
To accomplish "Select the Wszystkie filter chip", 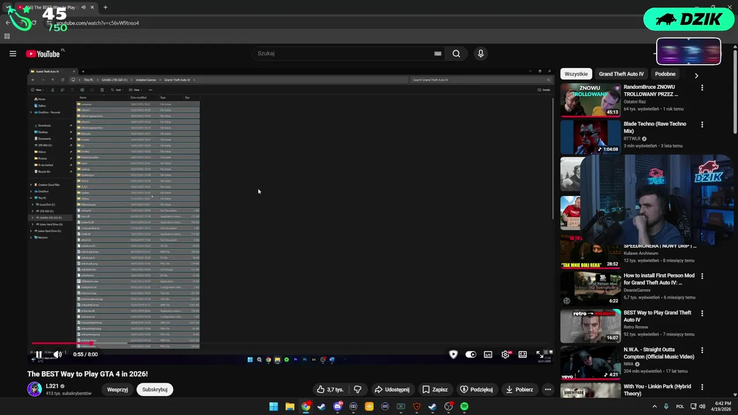I will tap(576, 74).
